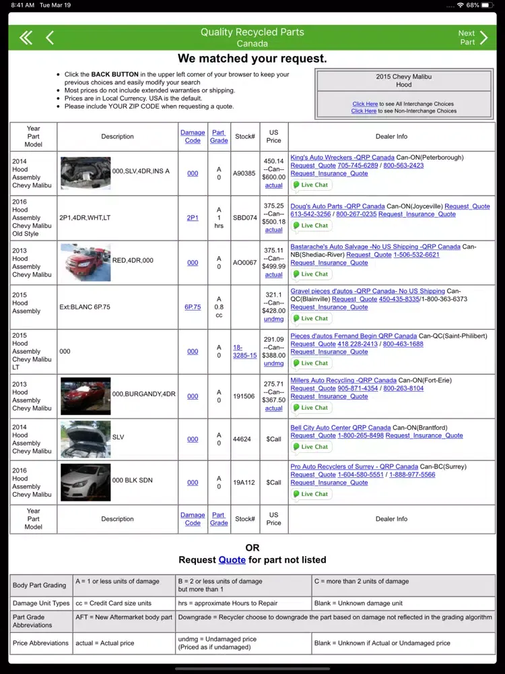Open Bastarache's Auto Salvage dealer link

pos(375,246)
